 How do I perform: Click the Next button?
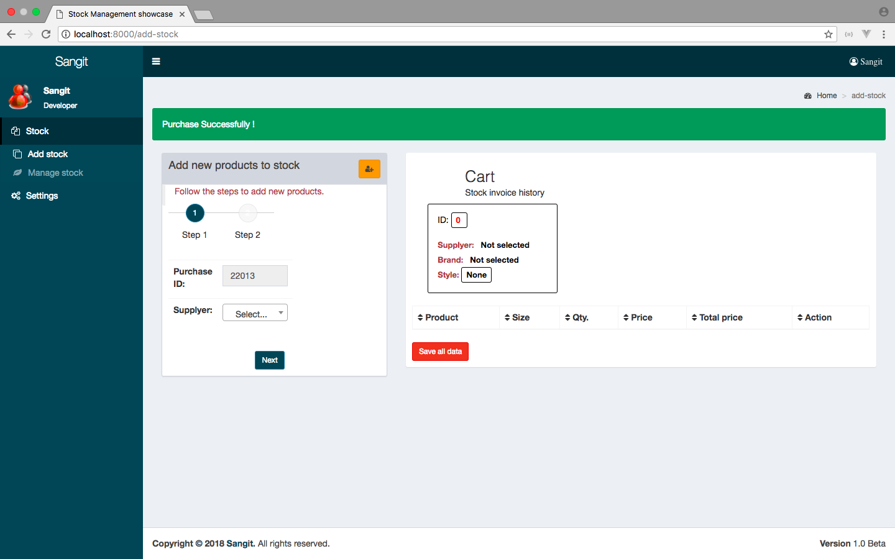click(269, 360)
